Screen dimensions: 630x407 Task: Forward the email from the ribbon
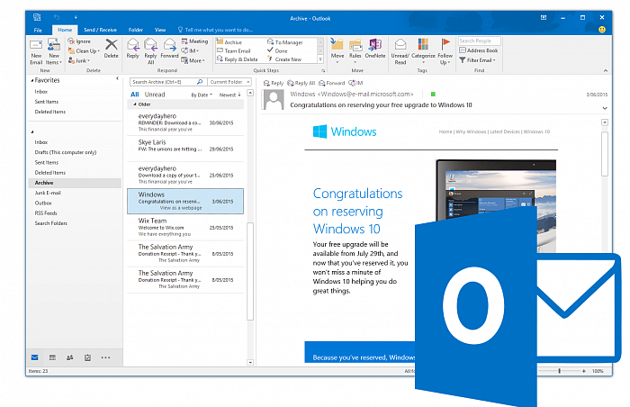click(x=169, y=50)
